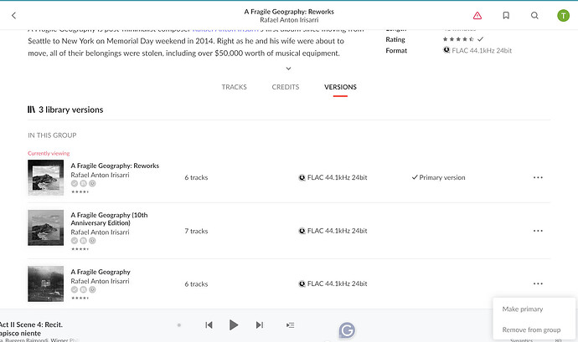Open the green T profile avatar
This screenshot has width=578, height=342.
(x=562, y=15)
